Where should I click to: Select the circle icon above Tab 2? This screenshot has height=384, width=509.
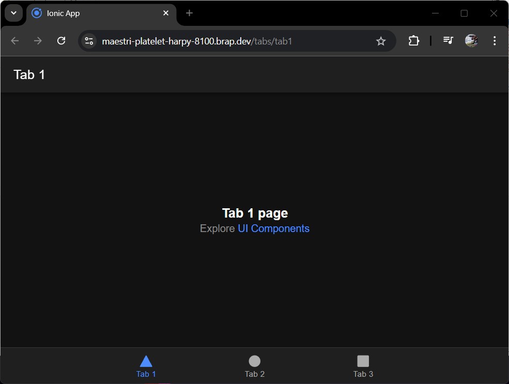tap(254, 361)
